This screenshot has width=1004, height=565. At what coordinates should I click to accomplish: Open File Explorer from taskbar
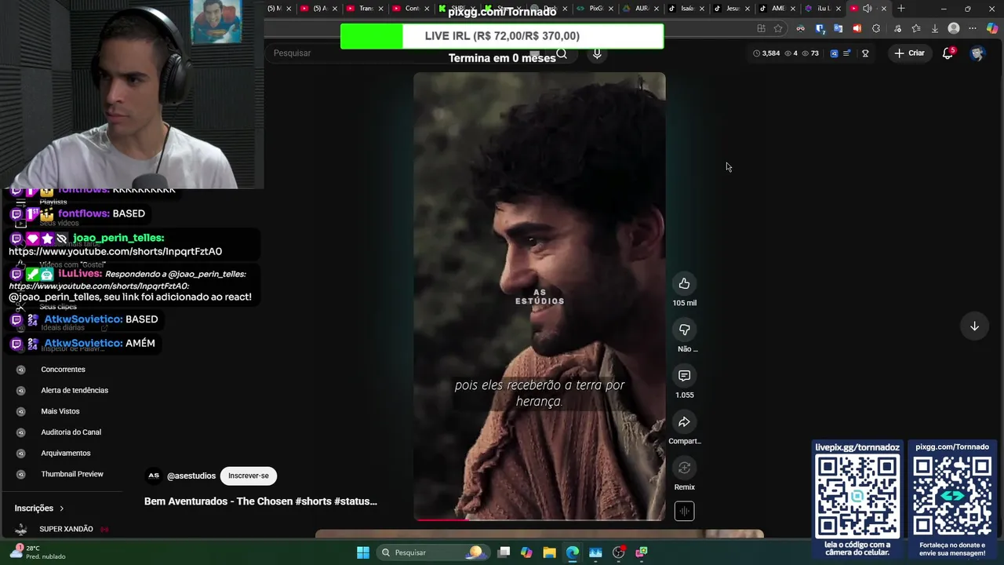point(549,552)
